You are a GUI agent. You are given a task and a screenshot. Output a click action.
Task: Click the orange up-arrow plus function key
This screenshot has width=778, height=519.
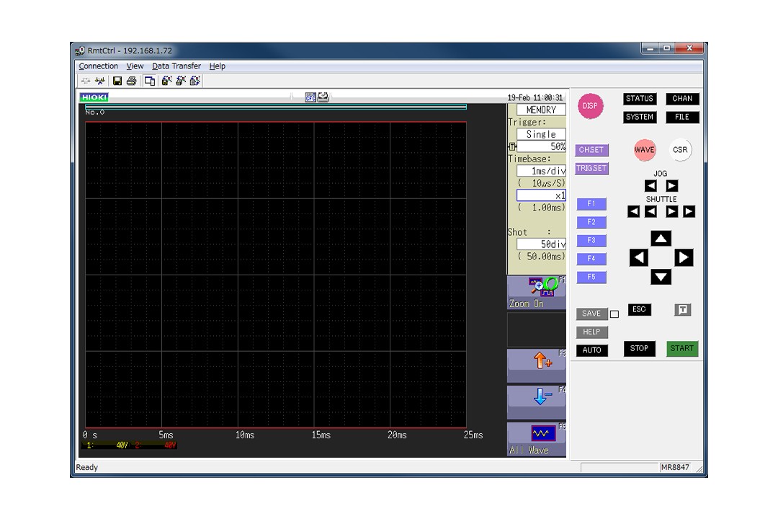tap(537, 365)
